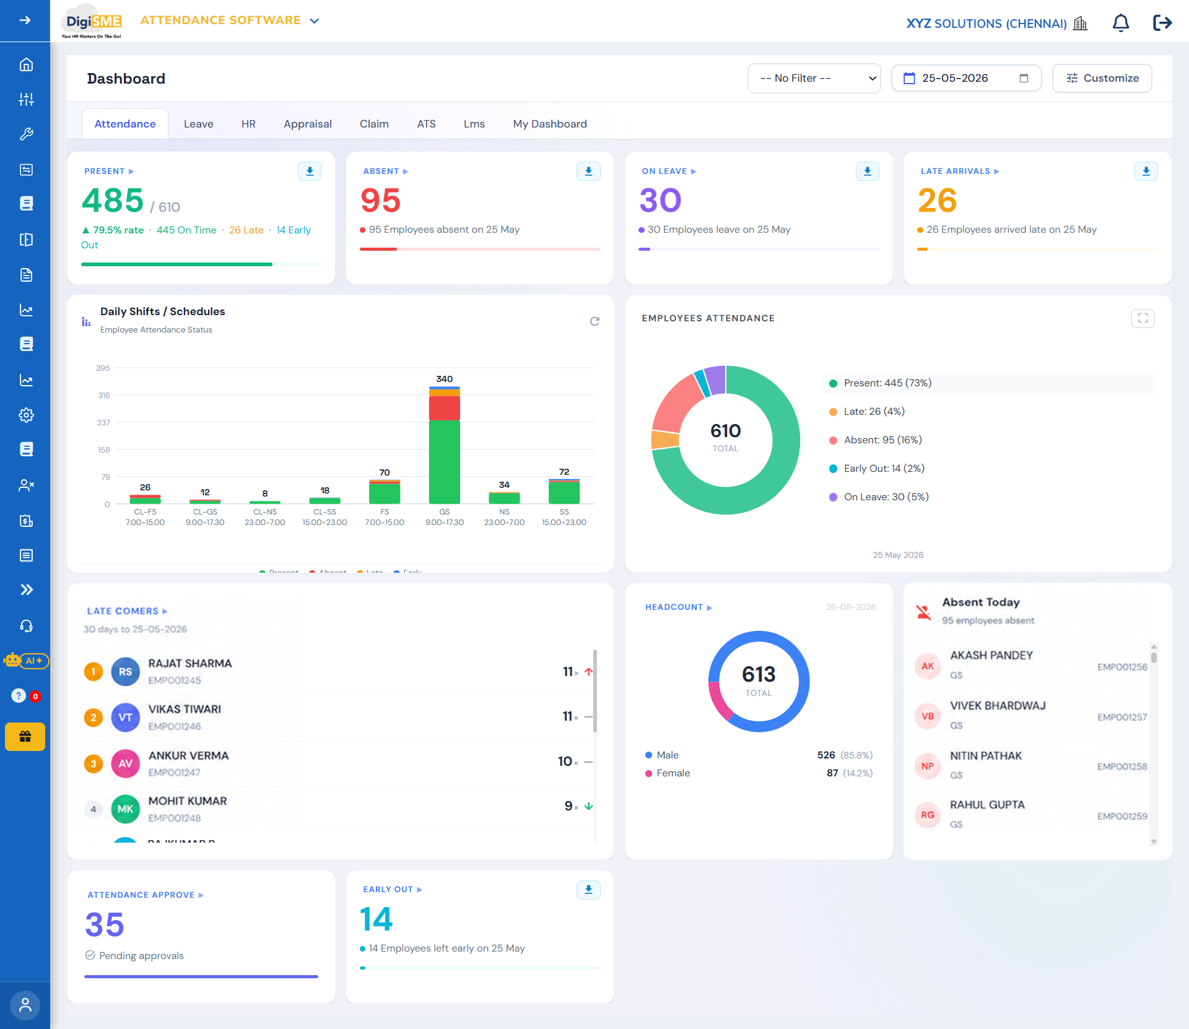Click the Customize button
The width and height of the screenshot is (1189, 1029).
(1102, 79)
